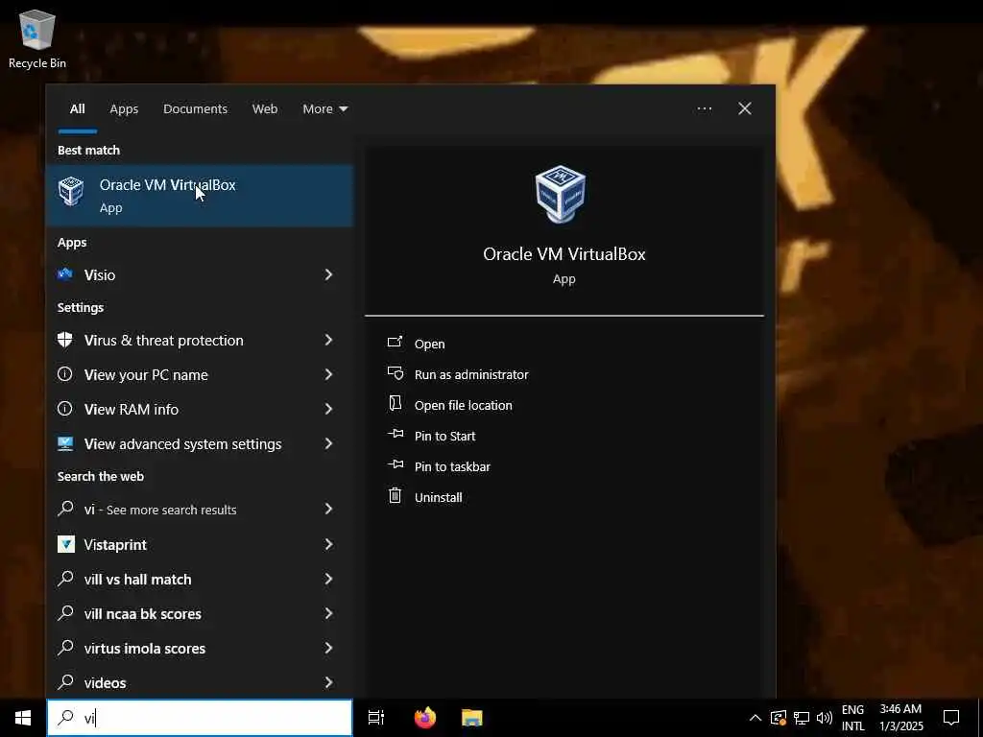Viewport: 983px width, 737px height.
Task: Click monitor icon for advanced system settings
Action: coord(65,443)
